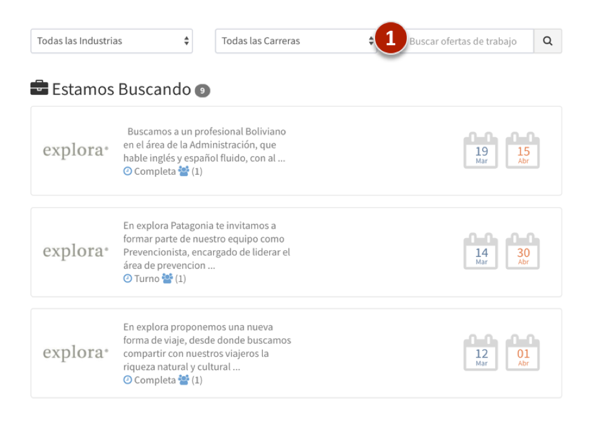
Task: Click the 01 Abr calendar icon
Action: [x=523, y=354]
